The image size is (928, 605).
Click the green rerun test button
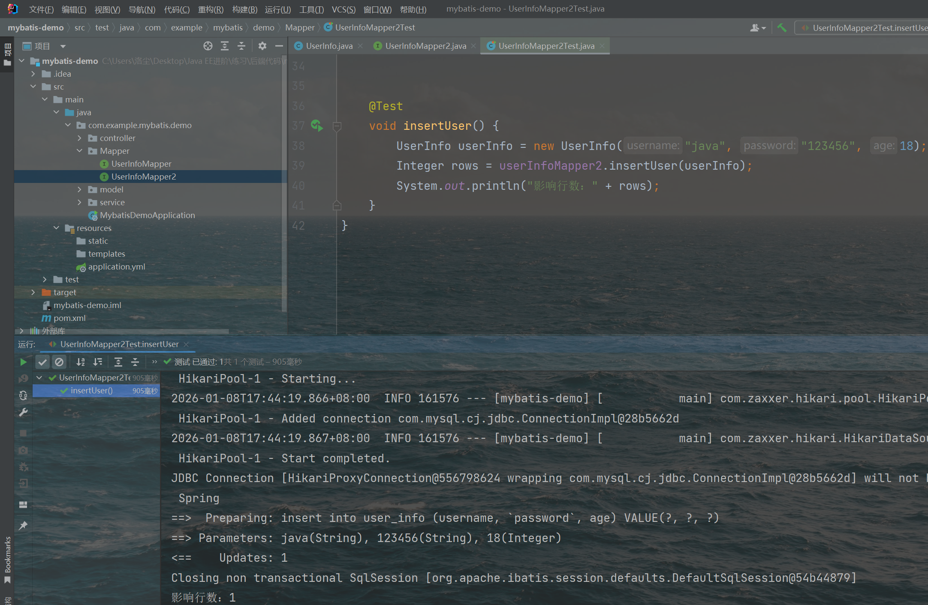coord(23,362)
